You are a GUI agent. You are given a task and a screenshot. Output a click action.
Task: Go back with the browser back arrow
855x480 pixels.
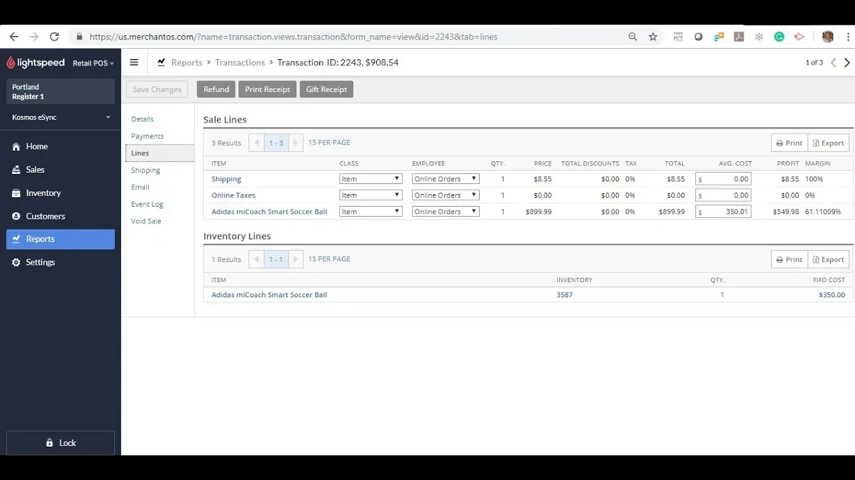click(x=14, y=37)
